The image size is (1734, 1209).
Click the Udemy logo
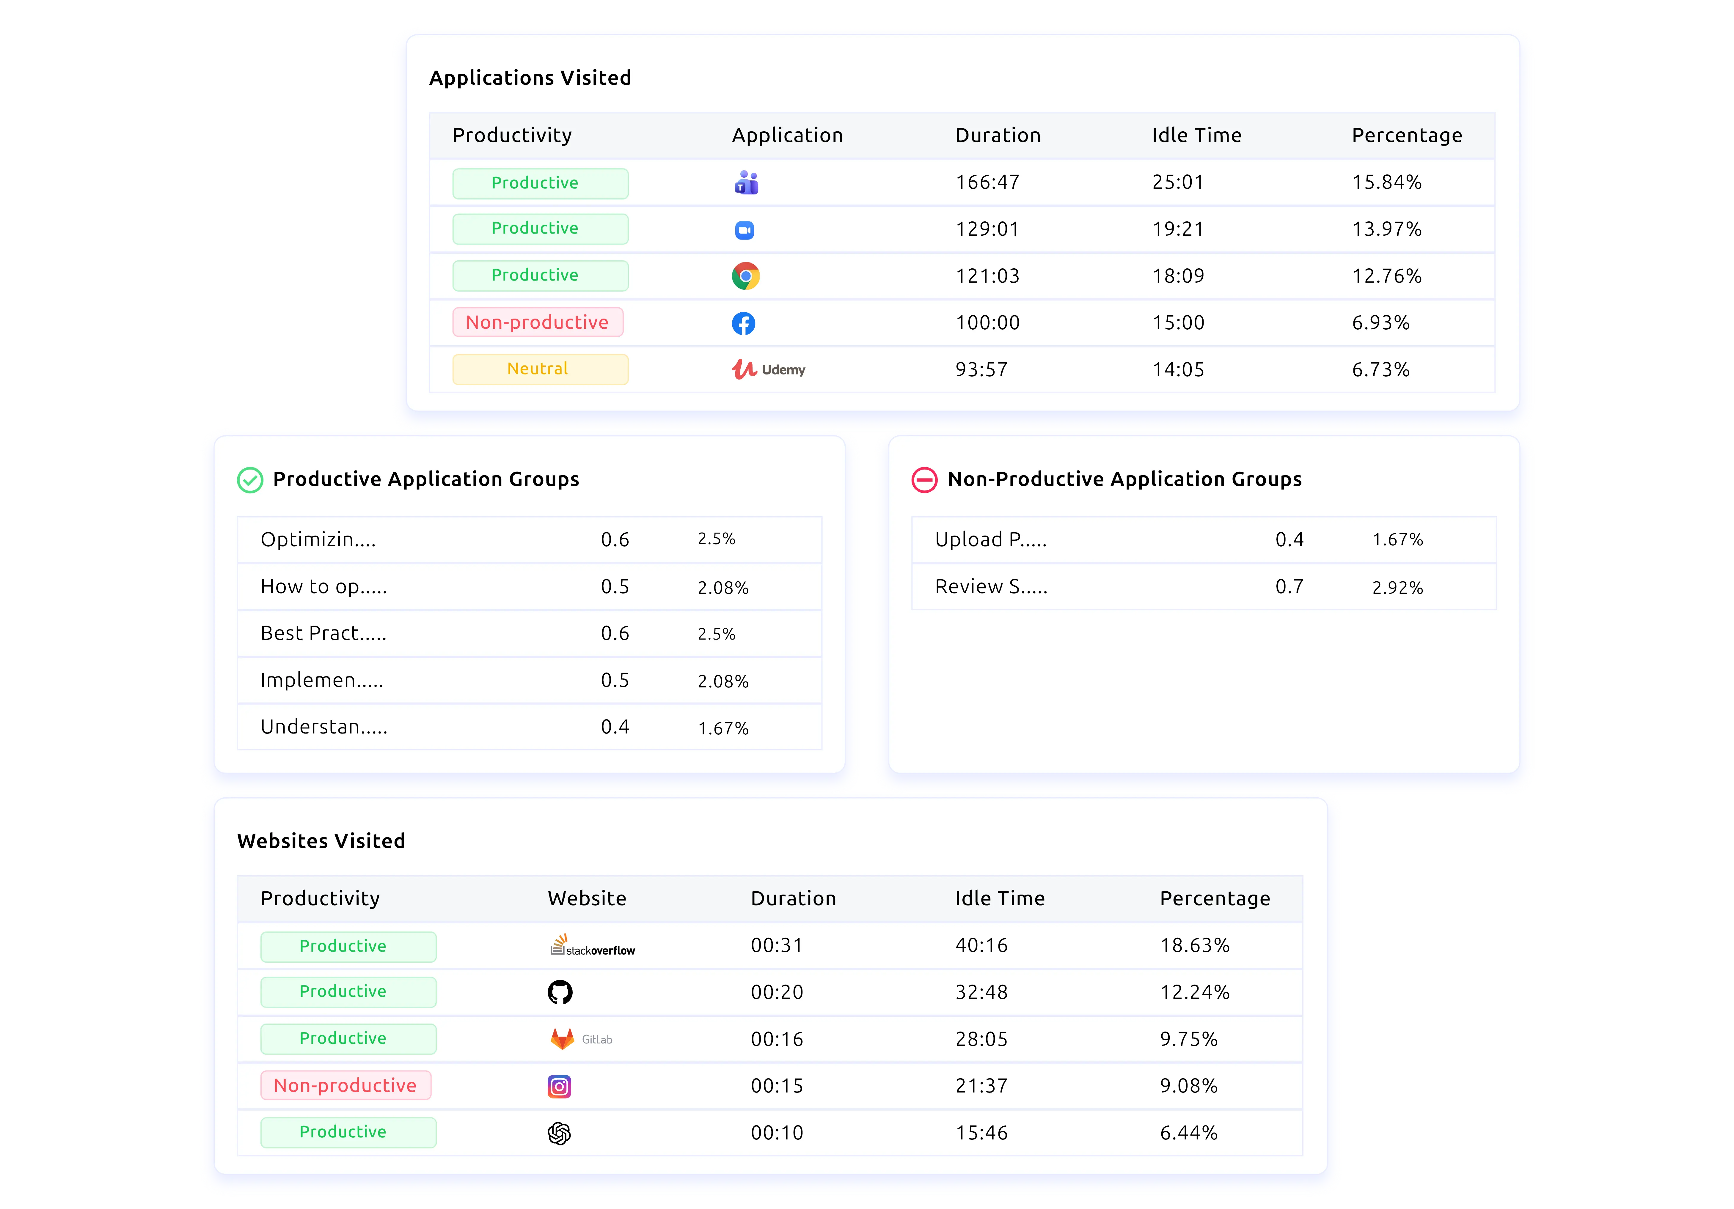tap(768, 370)
